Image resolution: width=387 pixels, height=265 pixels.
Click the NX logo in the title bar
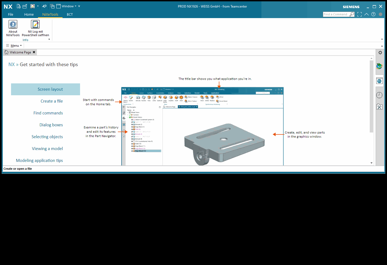(x=8, y=7)
